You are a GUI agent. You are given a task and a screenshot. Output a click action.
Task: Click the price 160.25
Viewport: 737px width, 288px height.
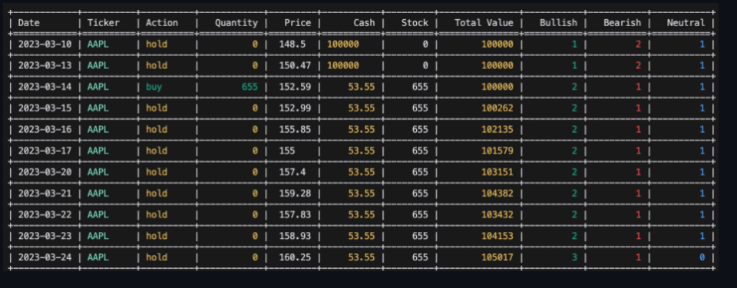(295, 257)
